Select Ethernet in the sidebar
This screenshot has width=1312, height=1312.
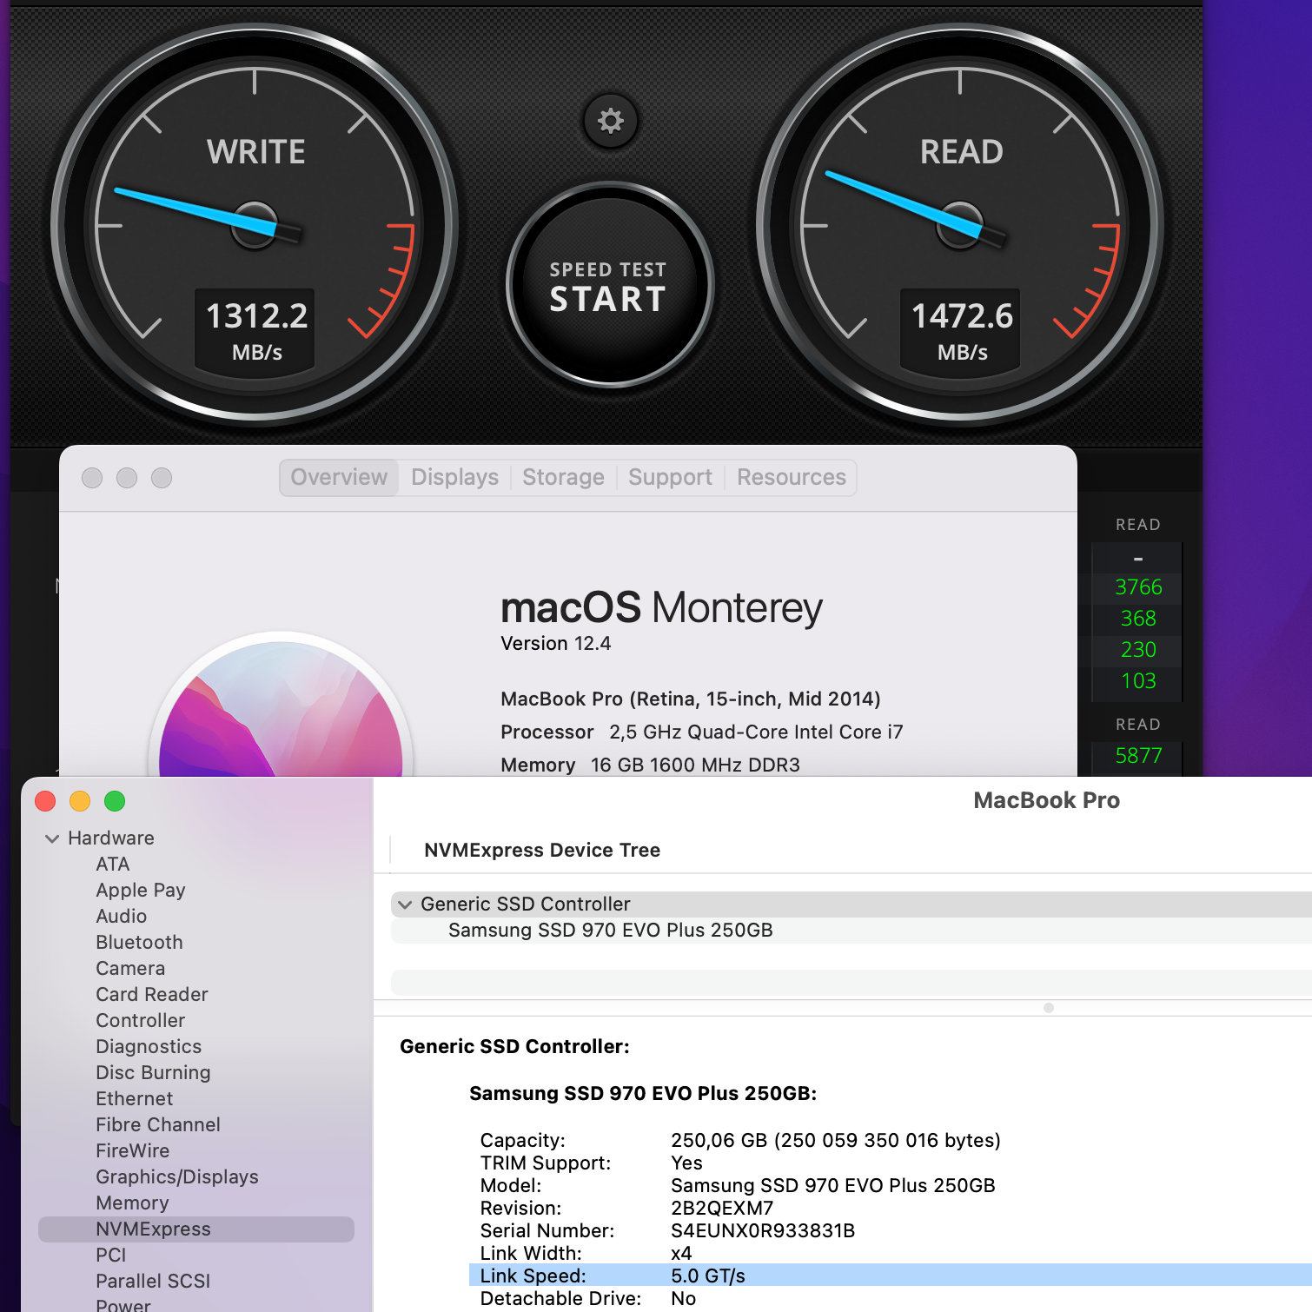pyautogui.click(x=134, y=1098)
